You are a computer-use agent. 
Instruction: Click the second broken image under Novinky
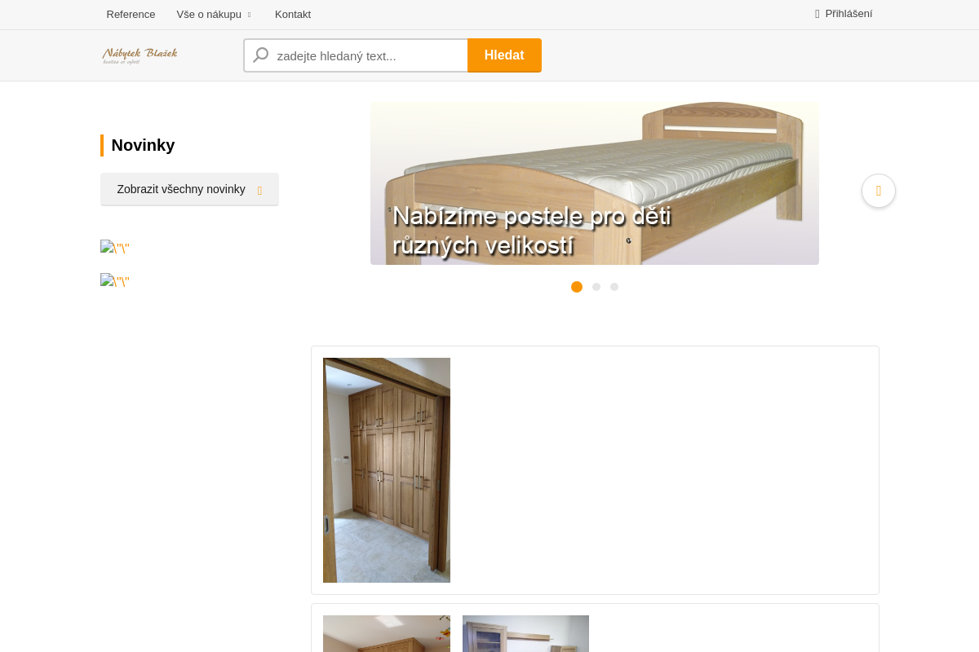coord(115,281)
